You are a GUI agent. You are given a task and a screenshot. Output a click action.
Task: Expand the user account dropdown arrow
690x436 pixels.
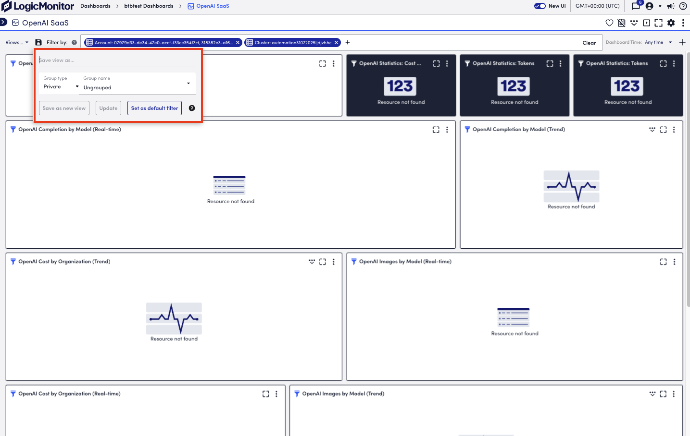[660, 6]
